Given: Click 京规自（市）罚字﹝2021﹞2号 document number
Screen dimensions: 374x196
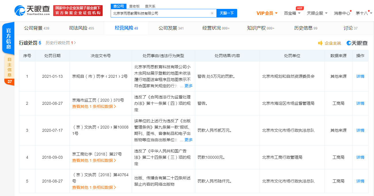Looking at the screenshot, I should [x=100, y=76].
